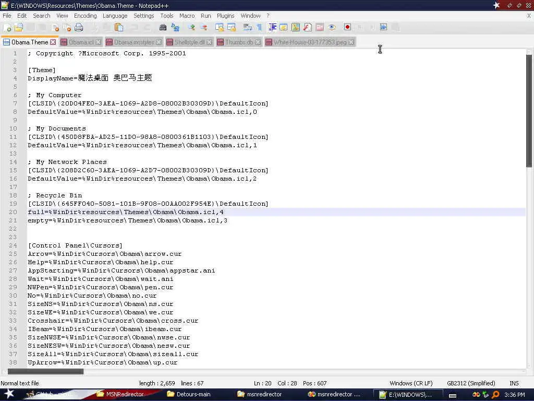The image size is (534, 401).
Task: Toggle synchronize horizontal scrolling icon
Action: click(232, 27)
